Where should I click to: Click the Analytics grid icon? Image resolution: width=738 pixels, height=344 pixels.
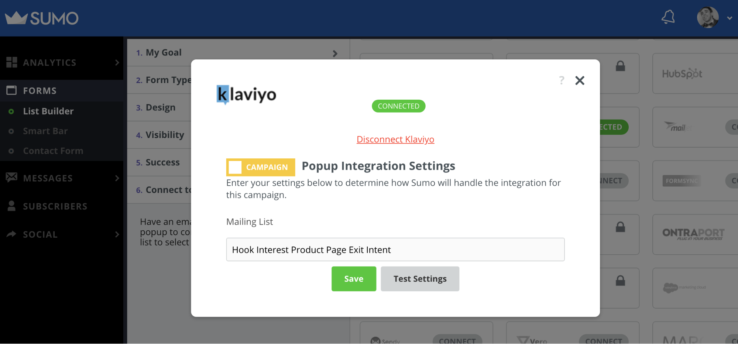coord(12,62)
